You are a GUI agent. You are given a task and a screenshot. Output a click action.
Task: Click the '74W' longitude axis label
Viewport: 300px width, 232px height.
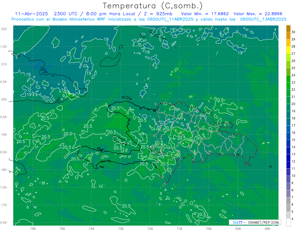pos(91,229)
